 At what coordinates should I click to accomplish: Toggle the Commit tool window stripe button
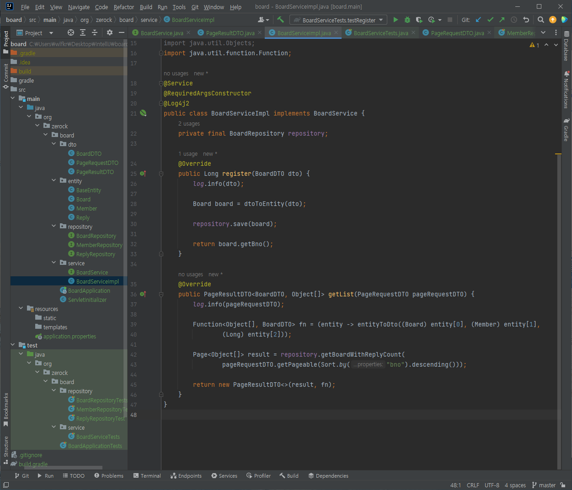(x=6, y=76)
